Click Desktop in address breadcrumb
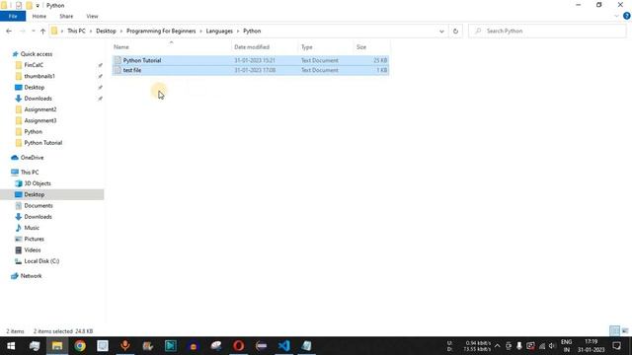The height and width of the screenshot is (355, 632). (x=106, y=31)
